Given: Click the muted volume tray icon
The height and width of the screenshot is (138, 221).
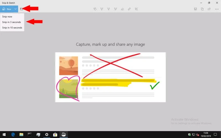Looking at the screenshot, I should pos(198,135).
